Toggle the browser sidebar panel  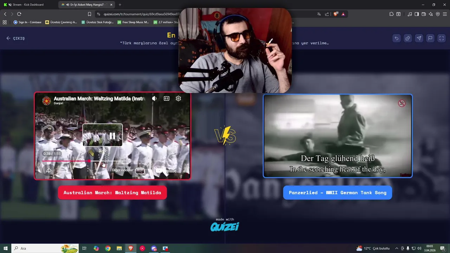[x=417, y=14]
